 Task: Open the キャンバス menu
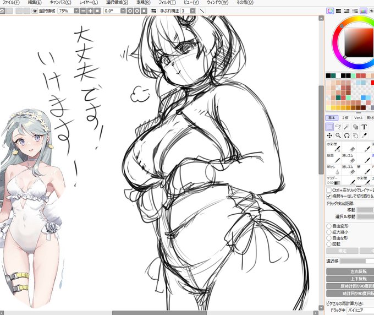pos(61,2)
